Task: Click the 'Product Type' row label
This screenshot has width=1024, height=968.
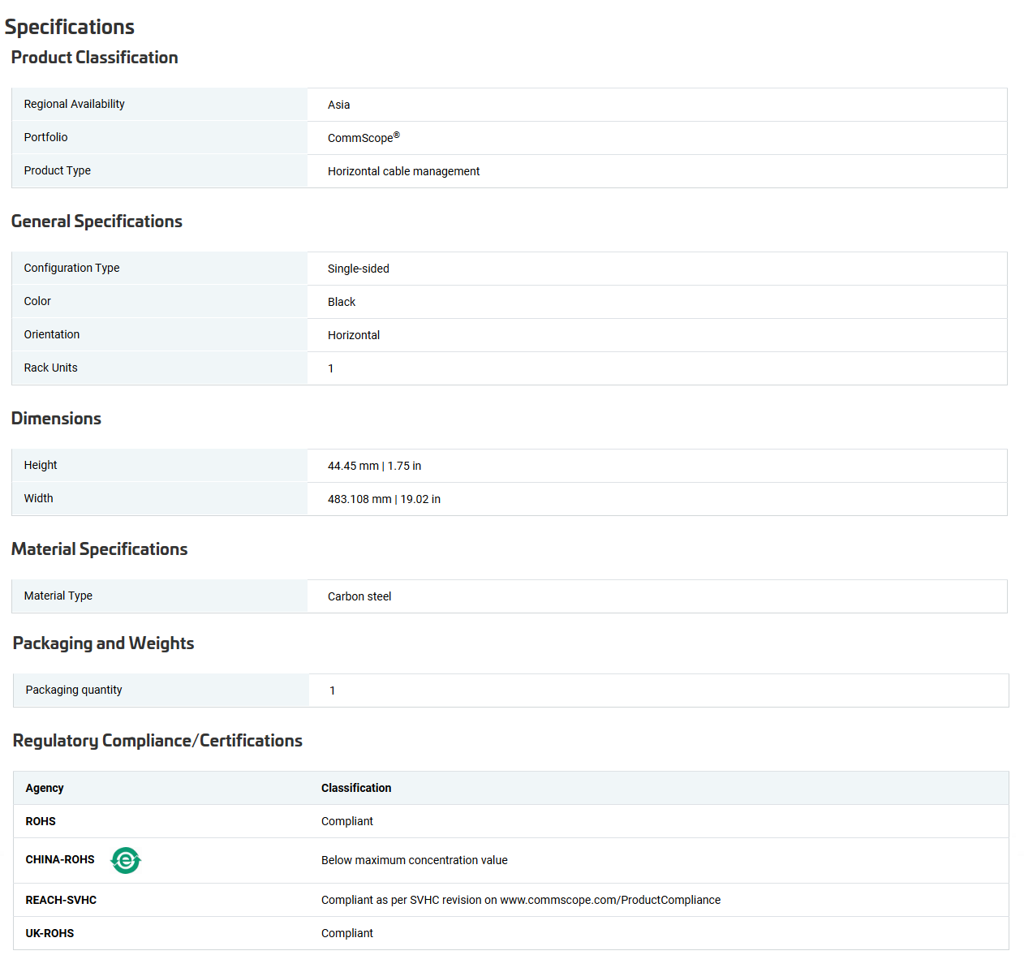Action: (x=58, y=170)
